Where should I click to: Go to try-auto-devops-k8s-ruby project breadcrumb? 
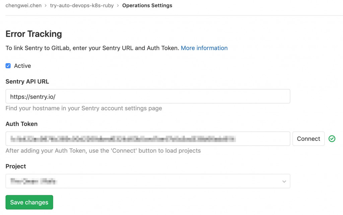82,6
